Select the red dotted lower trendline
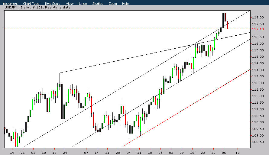The height and width of the screenshot is (155, 269). [186, 108]
